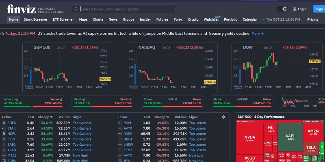Click the SAIQ ticker logo icon
Screen dimensions: 325x162
[x=4, y=145]
